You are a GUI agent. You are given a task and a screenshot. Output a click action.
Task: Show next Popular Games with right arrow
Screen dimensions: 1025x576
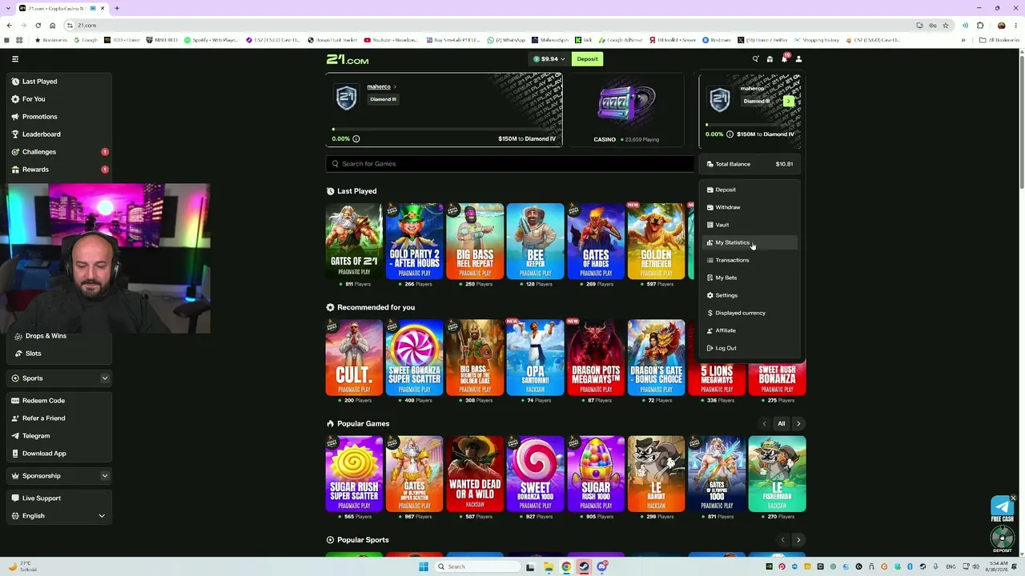(x=798, y=423)
